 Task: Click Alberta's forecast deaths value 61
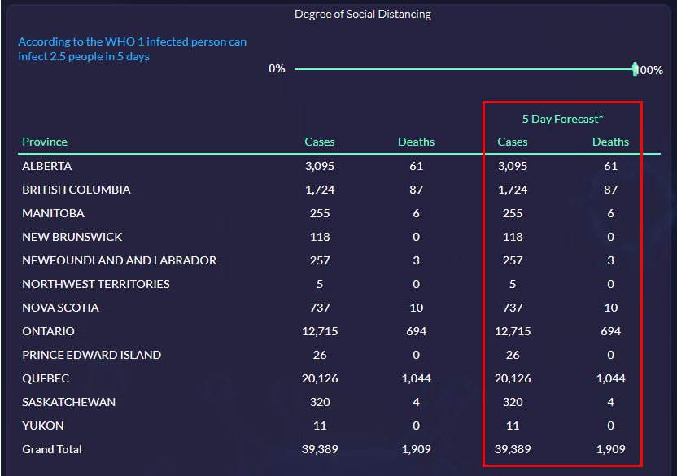610,166
